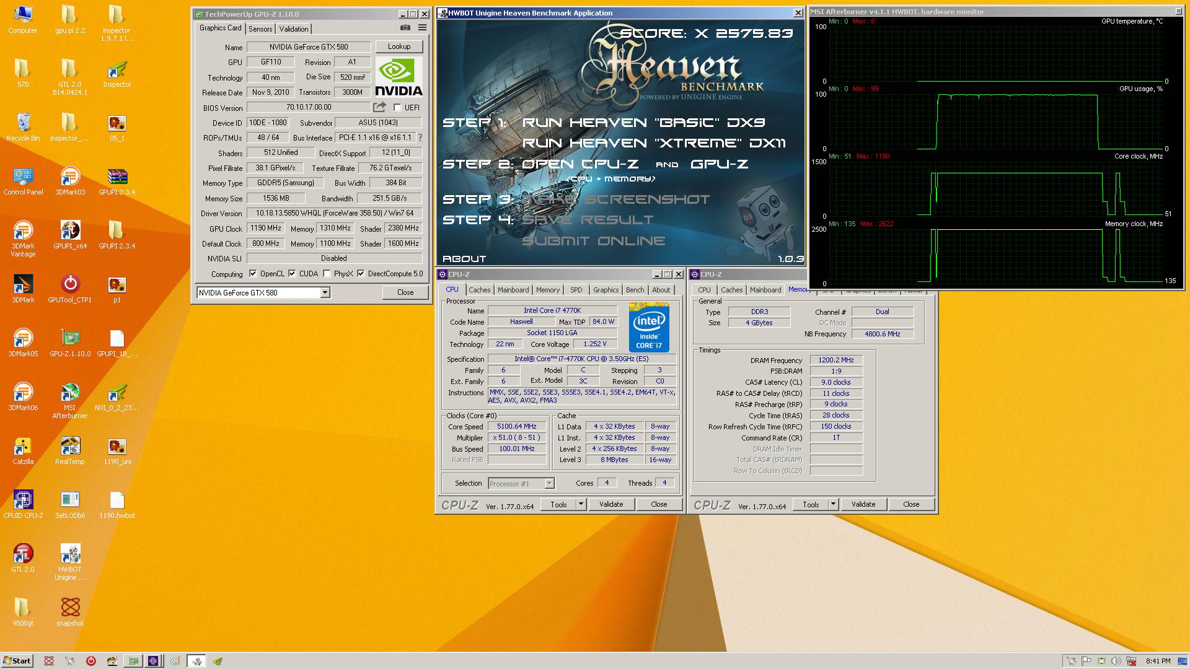1190x669 pixels.
Task: Launch GPUPI_x64 desktop icon
Action: 70,235
